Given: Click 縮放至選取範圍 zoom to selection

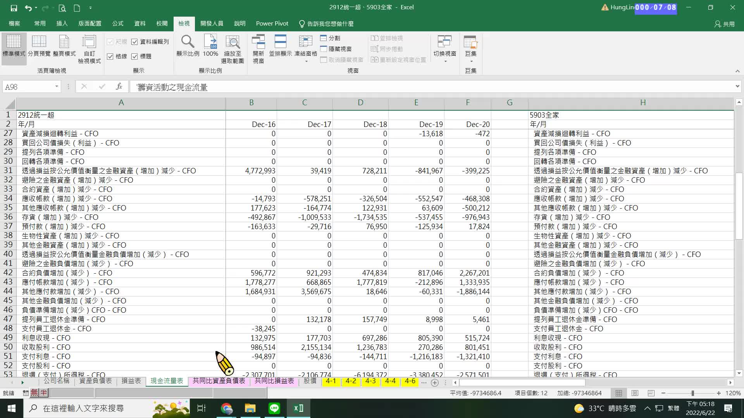Looking at the screenshot, I should point(232,49).
